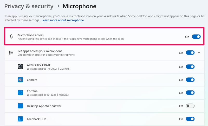The height and width of the screenshot is (126, 208).
Task: Turn off Feedback Hub microphone toggle
Action: coord(190,119)
